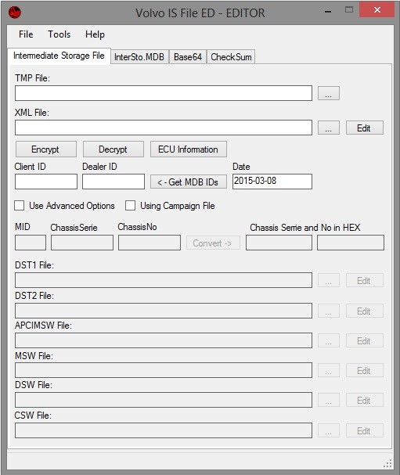Click the APCIMSW File path field
Screen dimensions: 400x475
pyautogui.click(x=164, y=340)
